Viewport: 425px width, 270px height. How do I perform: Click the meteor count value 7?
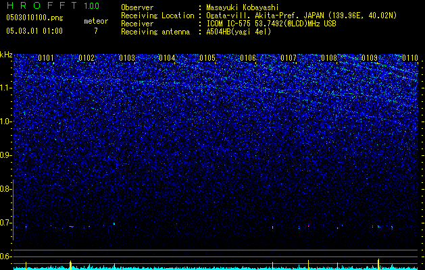click(96, 31)
